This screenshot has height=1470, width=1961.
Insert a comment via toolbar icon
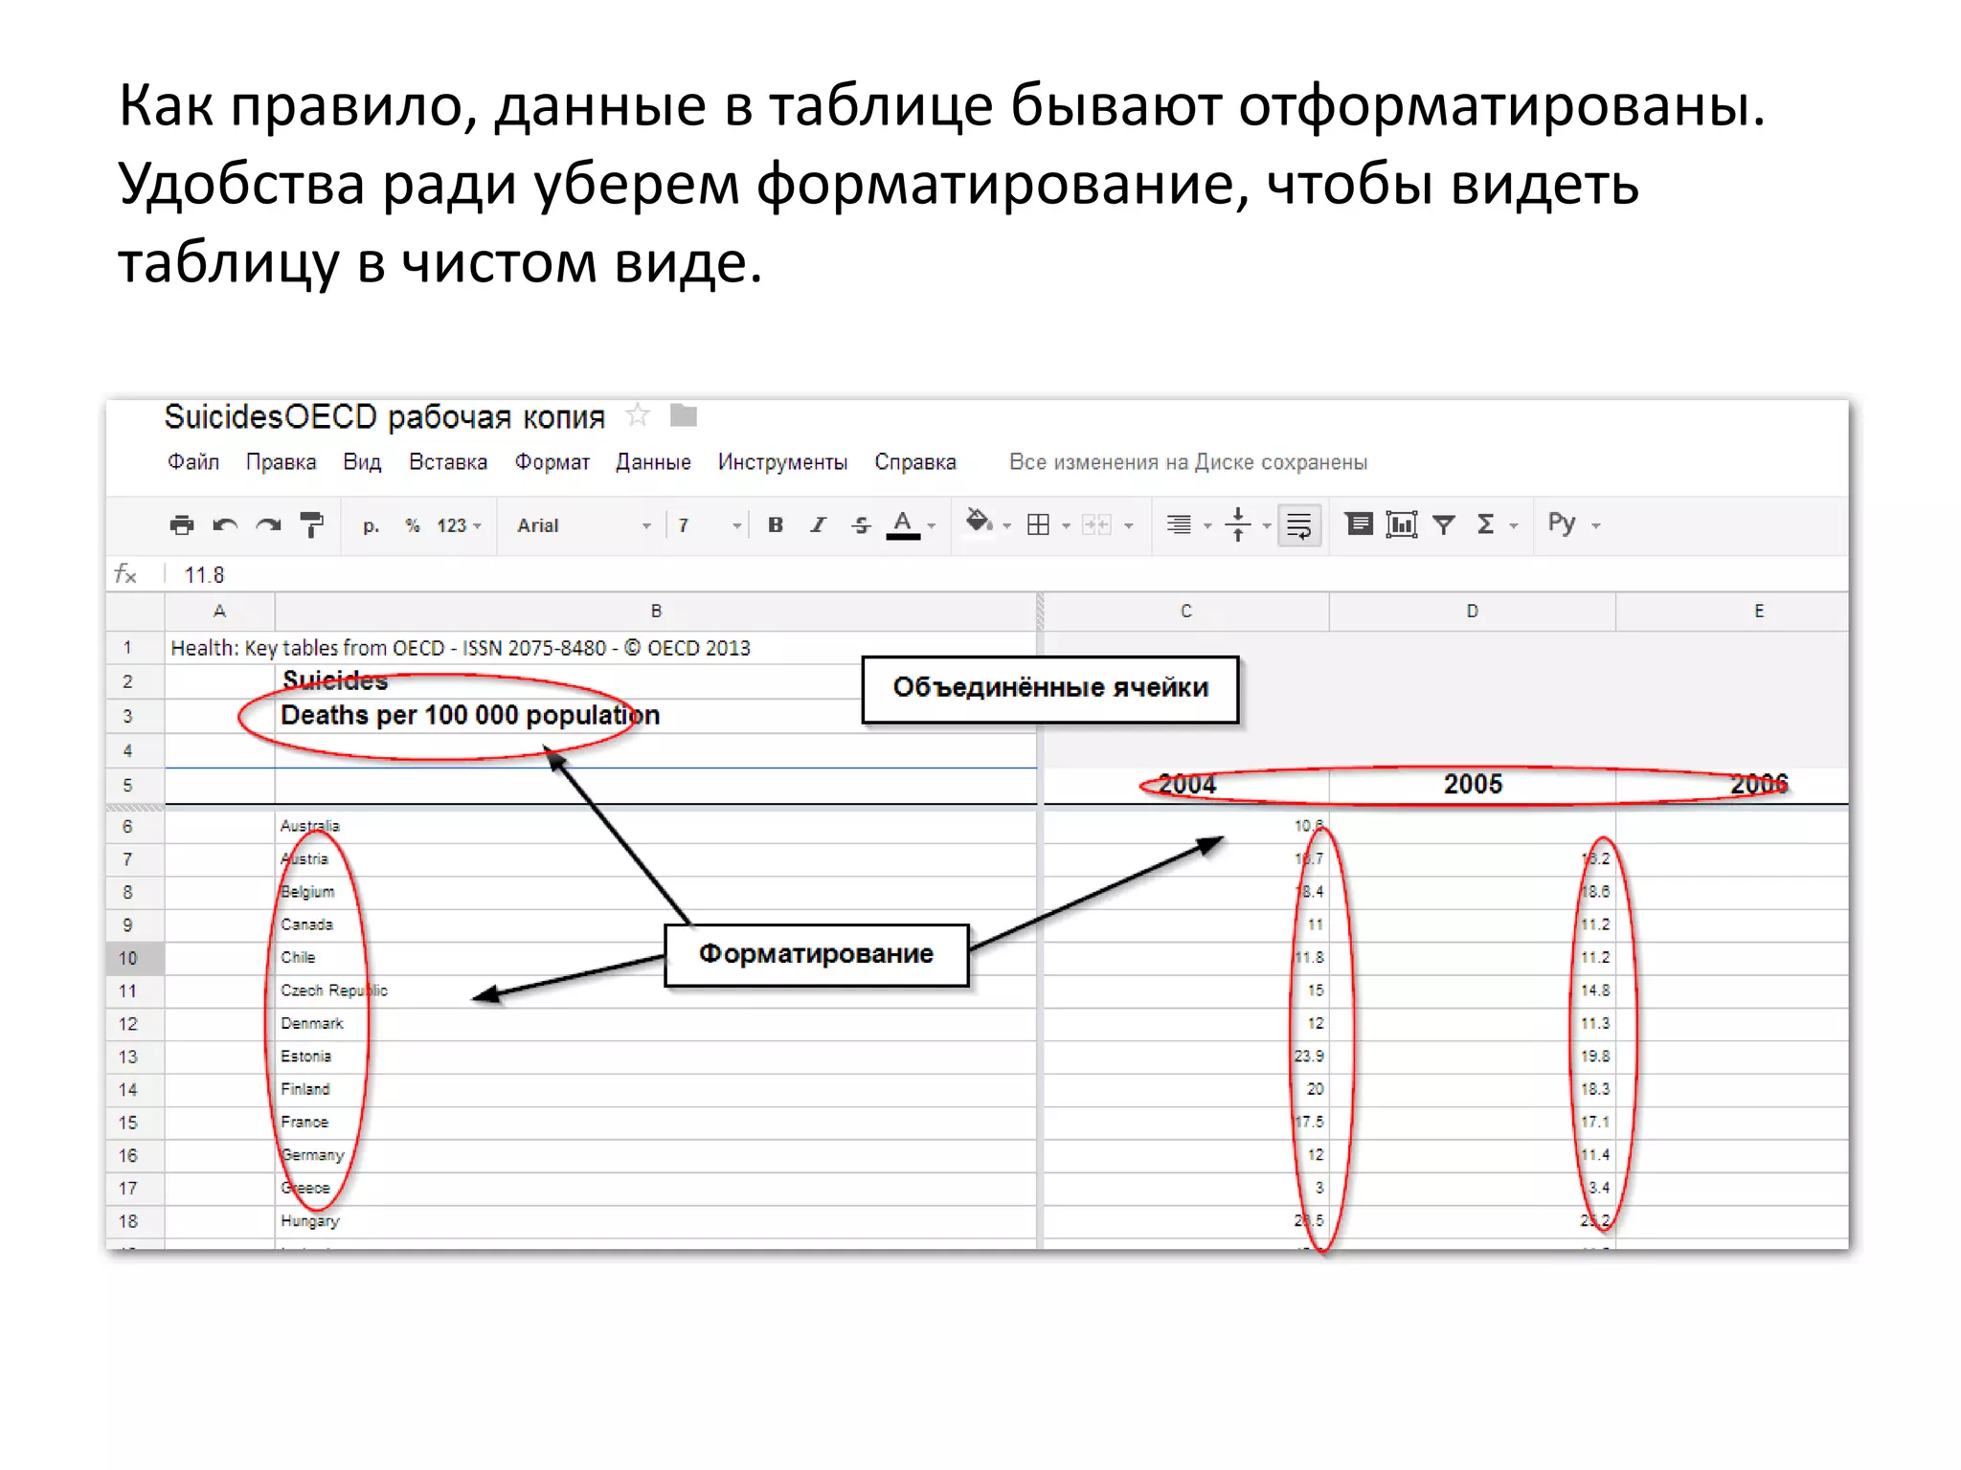1359,523
